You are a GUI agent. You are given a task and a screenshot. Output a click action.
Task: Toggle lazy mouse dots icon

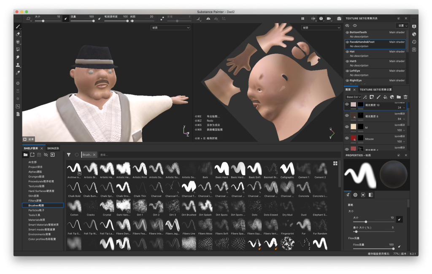click(x=162, y=19)
